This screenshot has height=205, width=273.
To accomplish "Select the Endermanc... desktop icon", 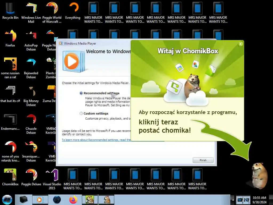I will 10,122.
